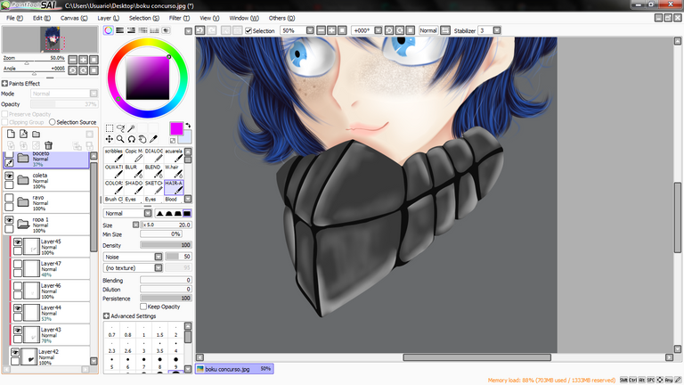Screen dimensions: 684x385
Task: Create a new layer folder
Action: [x=37, y=134]
